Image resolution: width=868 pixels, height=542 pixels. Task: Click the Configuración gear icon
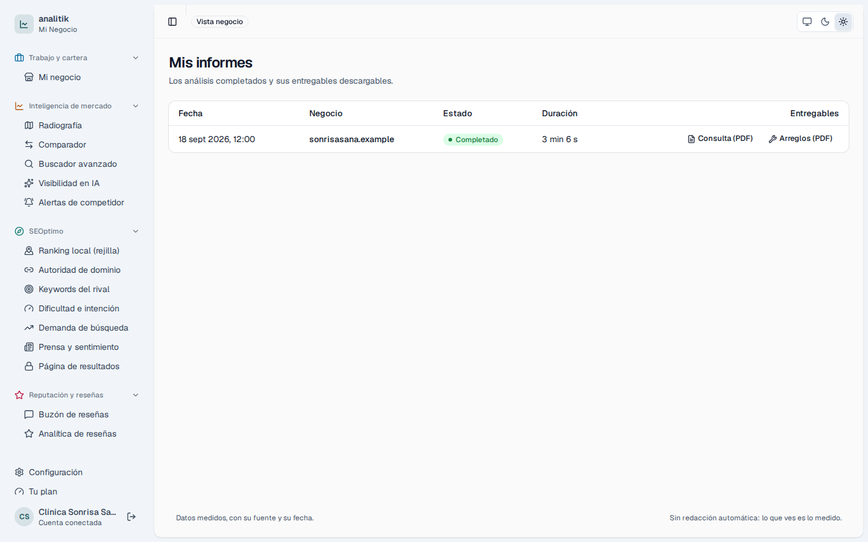(19, 472)
